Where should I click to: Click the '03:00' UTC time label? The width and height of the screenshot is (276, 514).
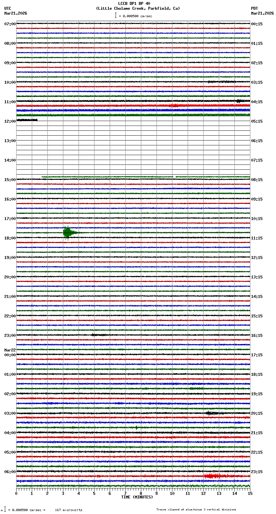click(10, 413)
